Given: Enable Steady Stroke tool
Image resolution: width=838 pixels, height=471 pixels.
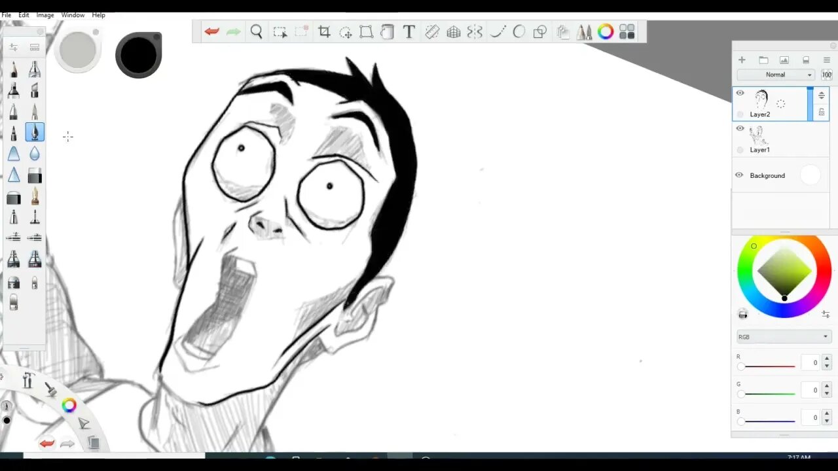Looking at the screenshot, I should point(498,31).
